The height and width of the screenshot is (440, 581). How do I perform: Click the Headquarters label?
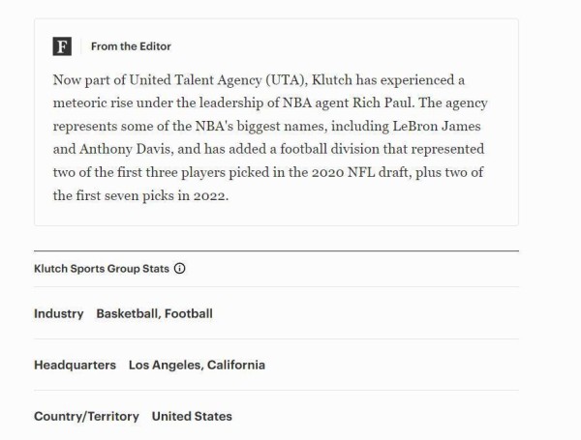click(75, 365)
